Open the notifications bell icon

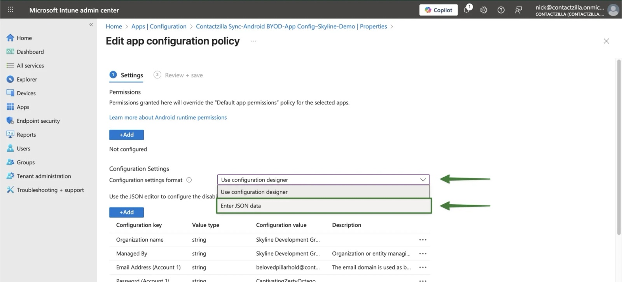[x=467, y=10]
